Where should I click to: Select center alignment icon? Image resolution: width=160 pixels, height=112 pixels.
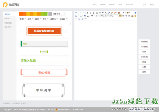pos(123,16)
